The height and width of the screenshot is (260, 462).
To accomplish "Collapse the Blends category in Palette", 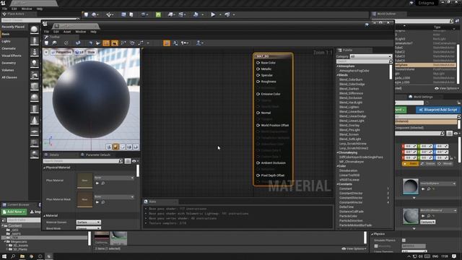I will click(338, 75).
